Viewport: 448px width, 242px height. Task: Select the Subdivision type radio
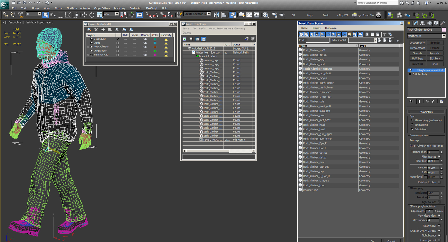pyautogui.click(x=412, y=129)
